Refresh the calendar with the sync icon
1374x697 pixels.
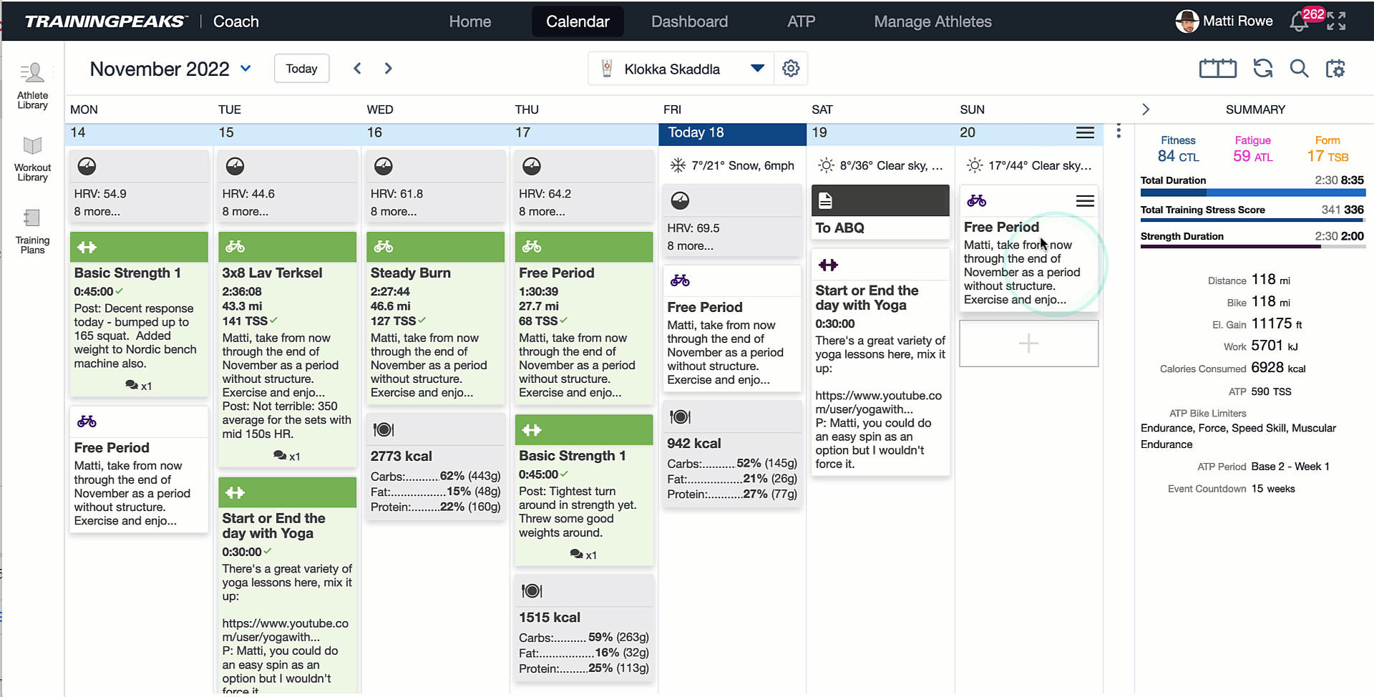pos(1263,69)
